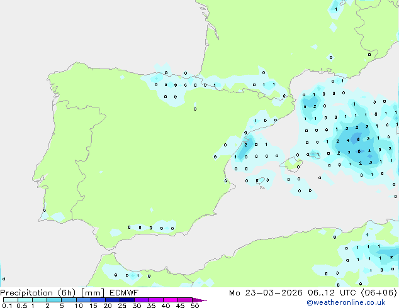The height and width of the screenshot is (308, 399).
Task: Pick the 15–20 mm legend color swatch
Action: coord(98,300)
